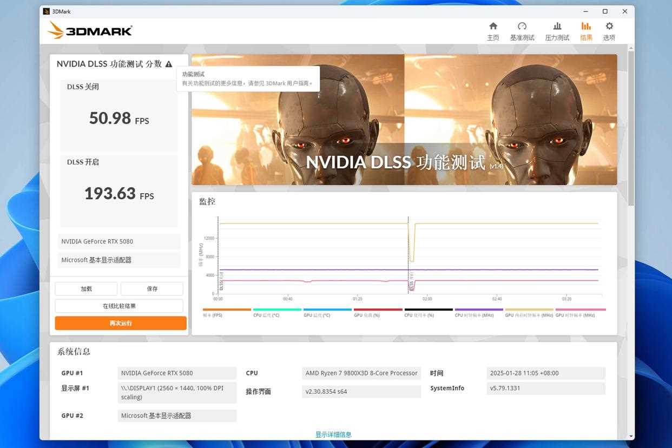The image size is (672, 448).
Task: Toggle GPU 负载 (%) red legend swatch
Action: [378, 309]
